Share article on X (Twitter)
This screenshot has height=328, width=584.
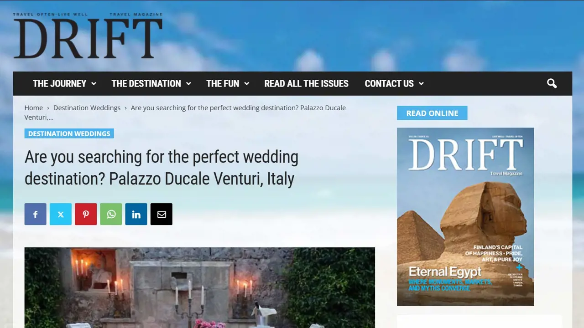click(x=61, y=214)
